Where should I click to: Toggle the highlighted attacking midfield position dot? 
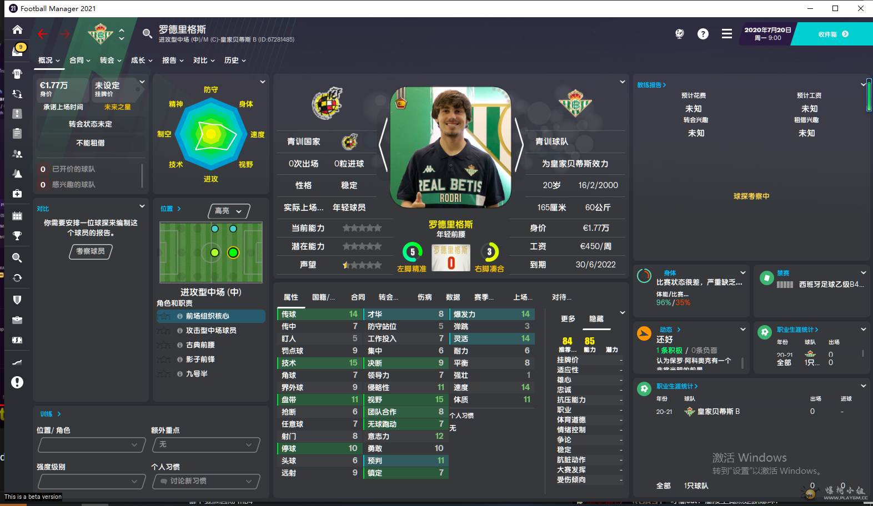tap(233, 252)
